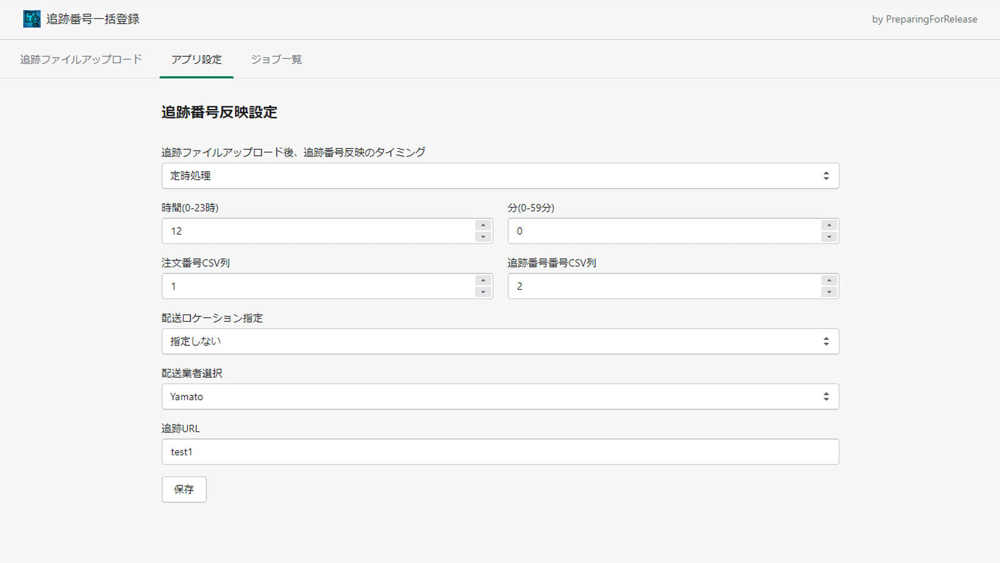Increase the 分 value with the up stepper
Viewport: 1000px width, 563px height.
click(x=829, y=226)
